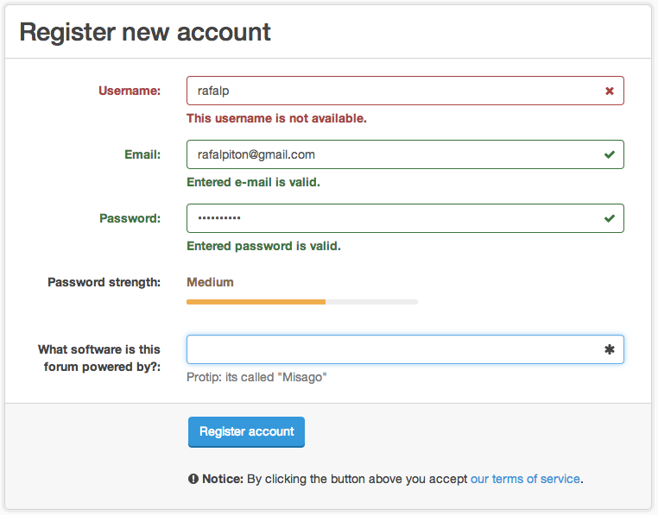Click the green checkmark in Email field

(610, 154)
